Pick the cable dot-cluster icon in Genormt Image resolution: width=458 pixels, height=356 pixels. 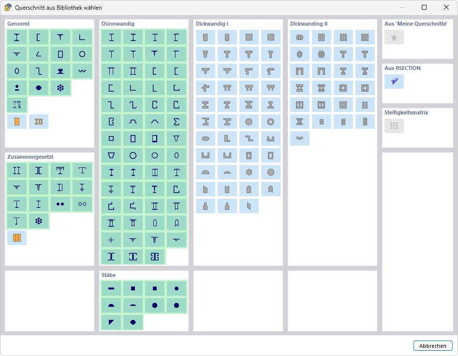click(x=60, y=88)
